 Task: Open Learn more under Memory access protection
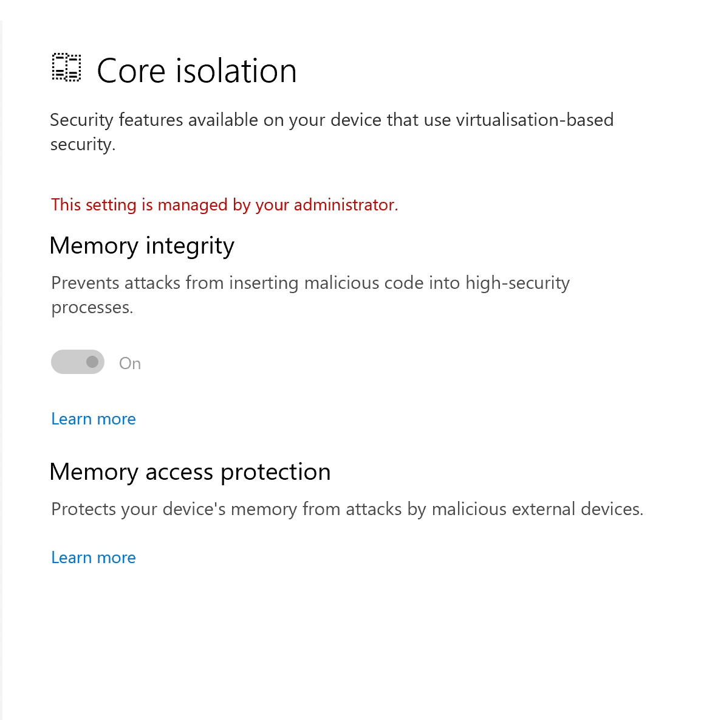pyautogui.click(x=93, y=557)
